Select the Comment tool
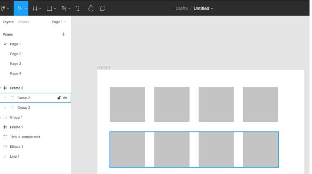The image size is (312, 174). pos(103,9)
